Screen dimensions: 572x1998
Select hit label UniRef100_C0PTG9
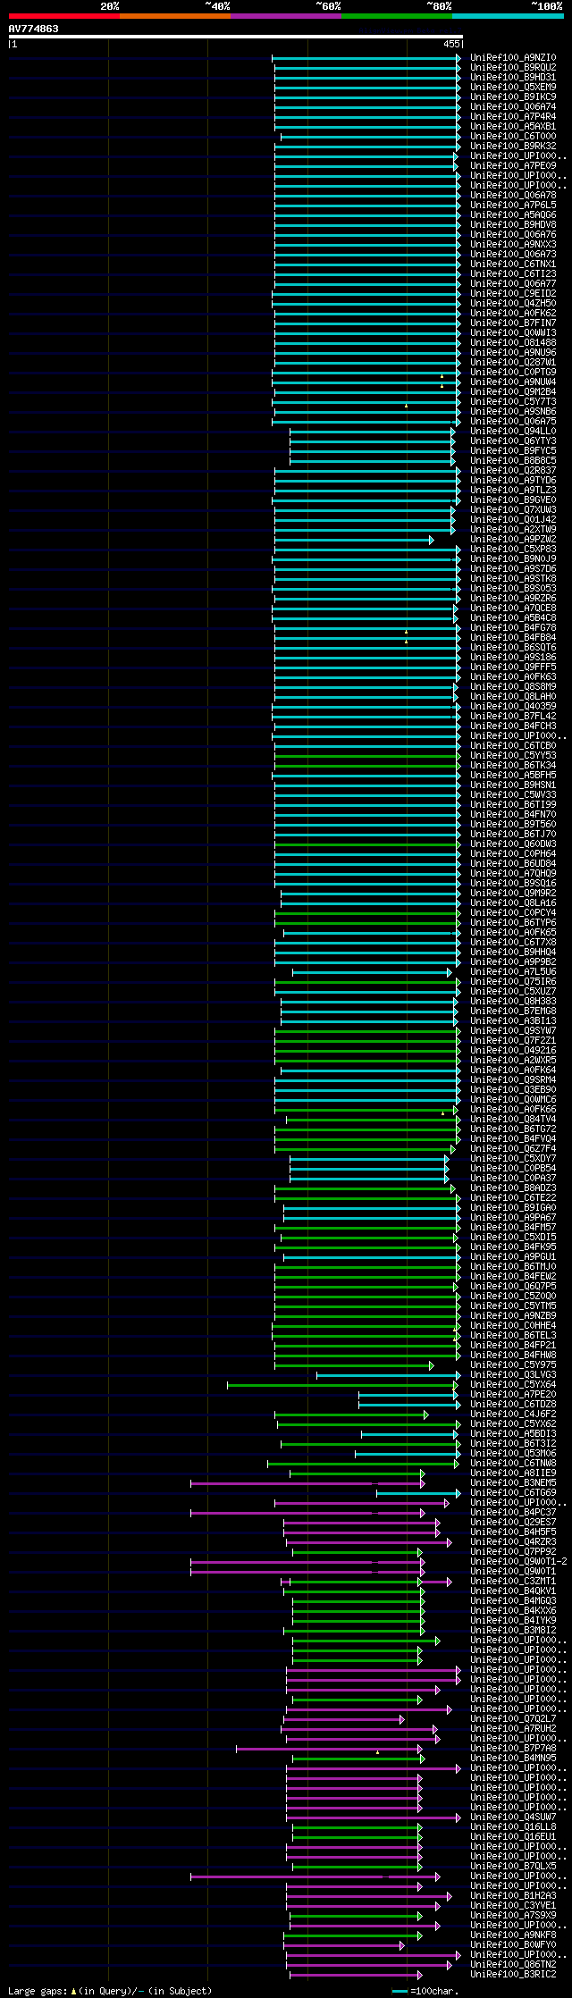coord(513,373)
